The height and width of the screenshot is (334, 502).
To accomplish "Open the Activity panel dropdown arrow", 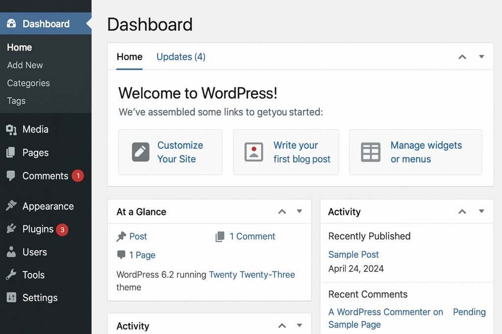I will coord(481,211).
